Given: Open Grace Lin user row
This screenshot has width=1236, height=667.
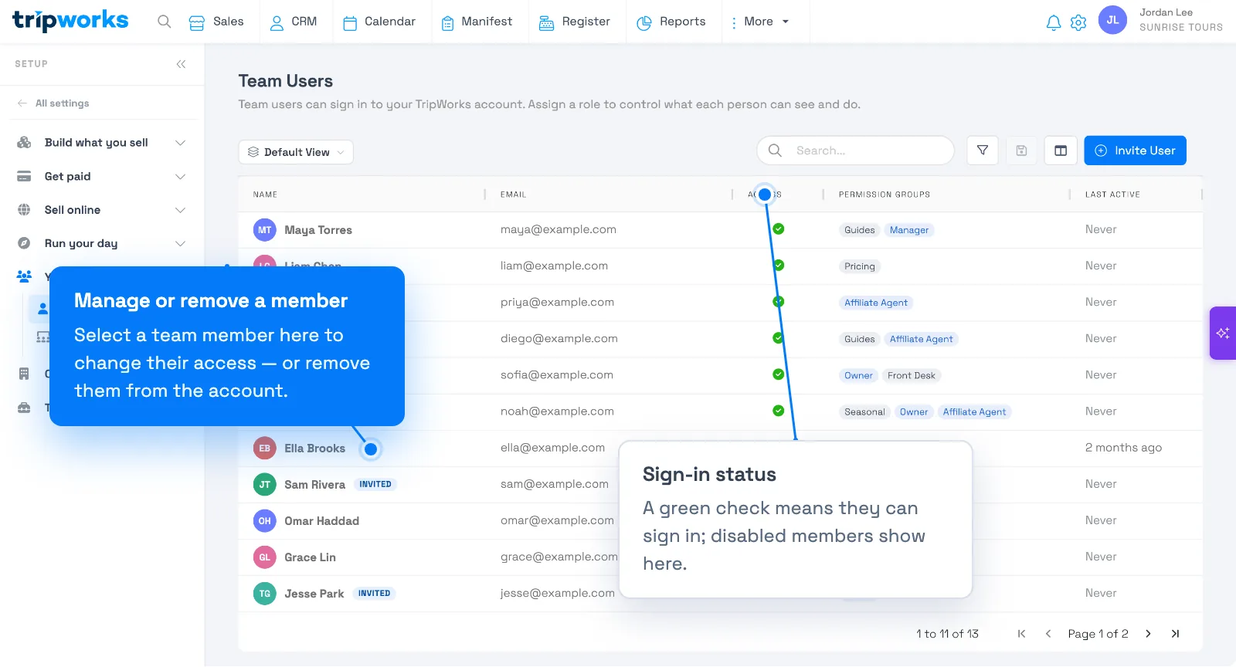Looking at the screenshot, I should 720,557.
